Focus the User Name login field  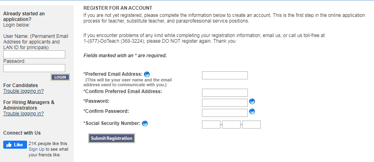(x=34, y=54)
